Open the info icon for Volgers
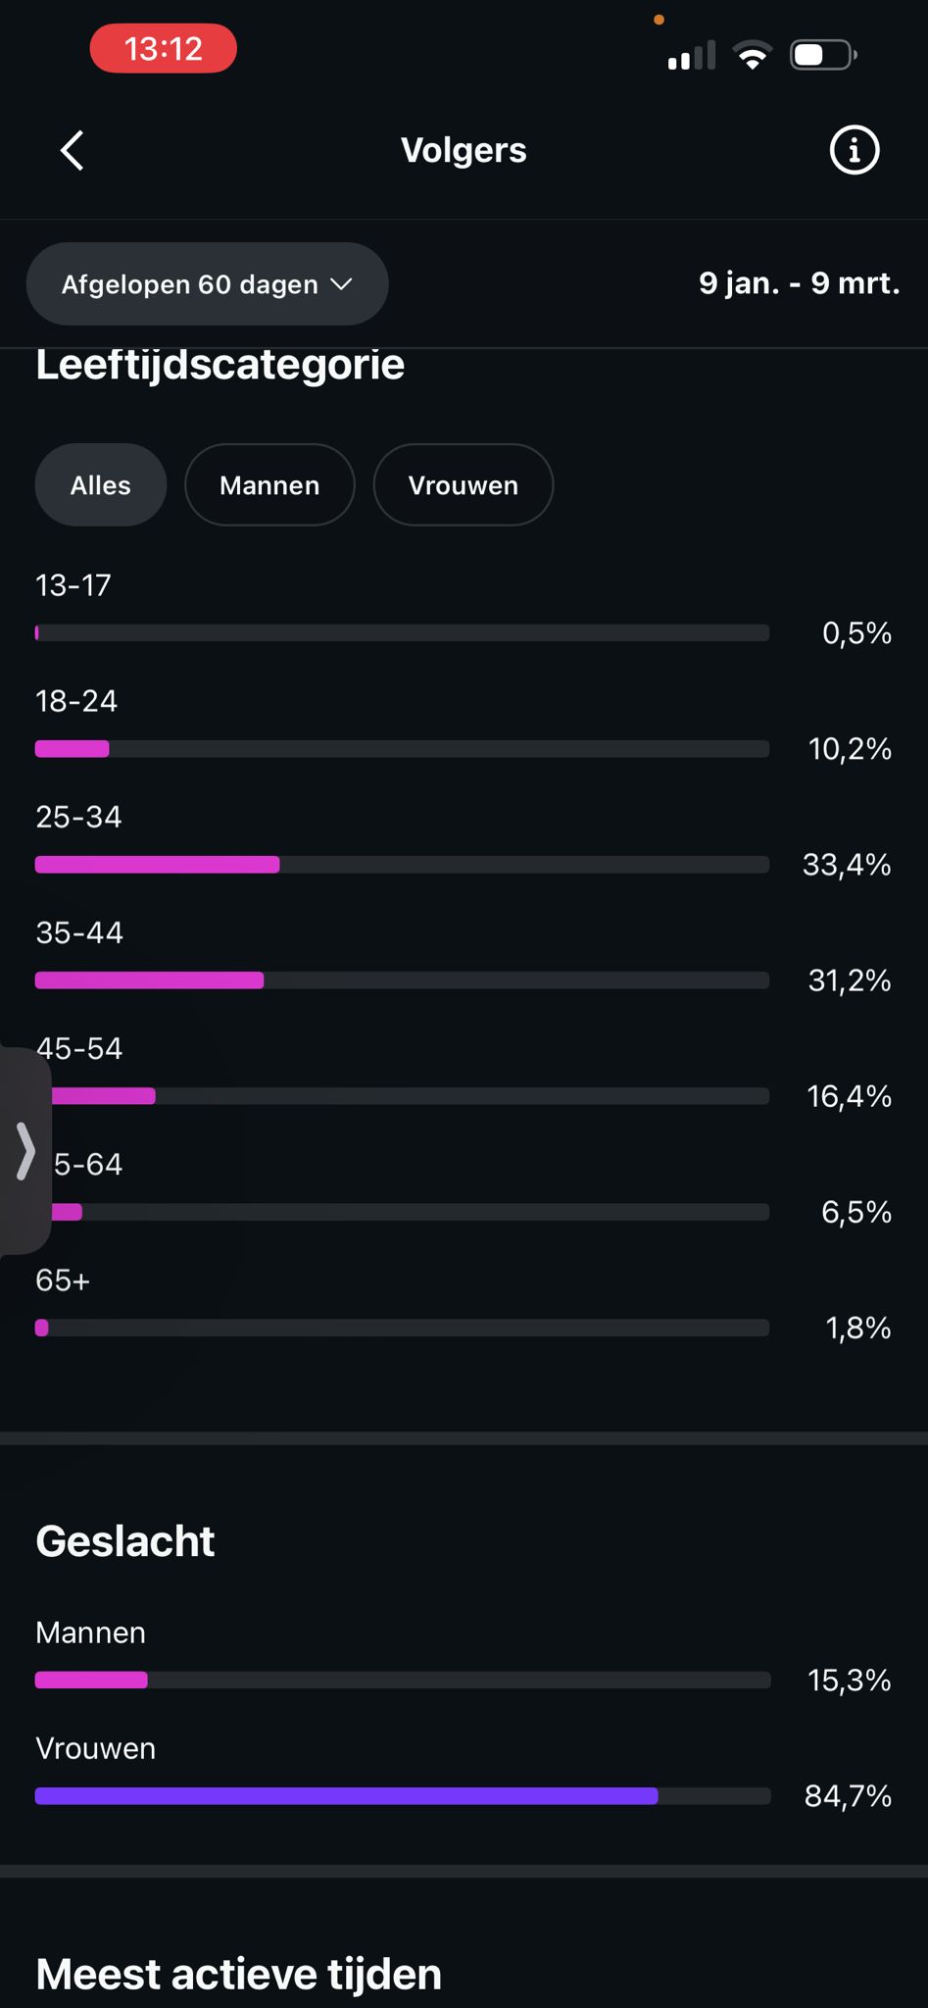The image size is (928, 2008). coord(854,151)
